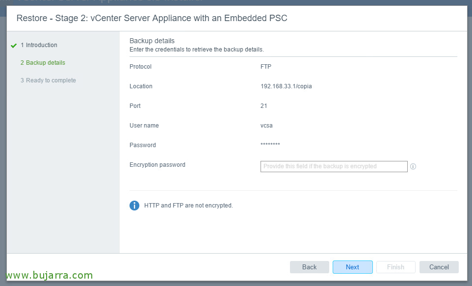
Task: Click Next to continue the restore
Action: click(x=352, y=267)
